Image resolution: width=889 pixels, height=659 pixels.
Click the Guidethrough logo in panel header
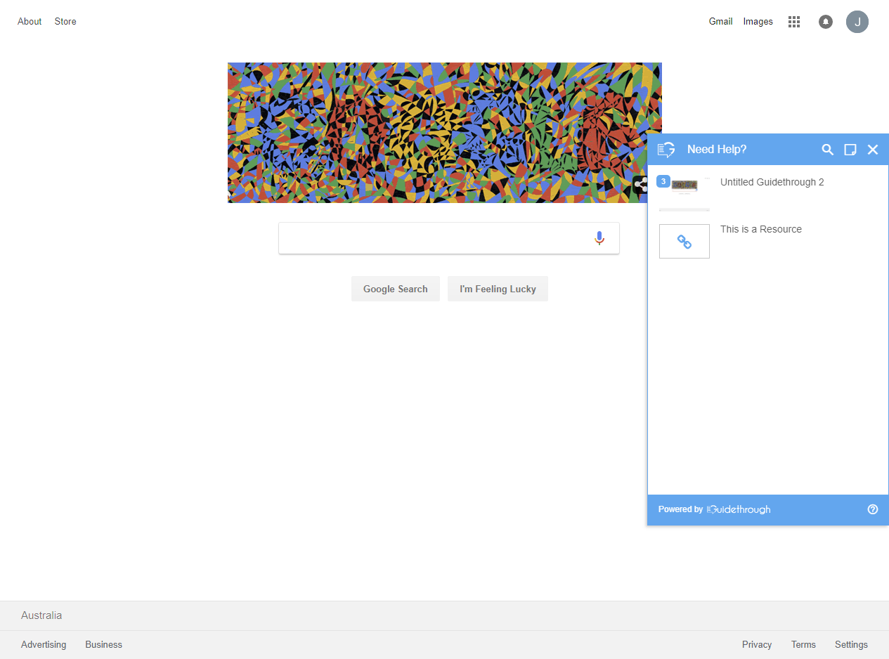click(x=666, y=150)
